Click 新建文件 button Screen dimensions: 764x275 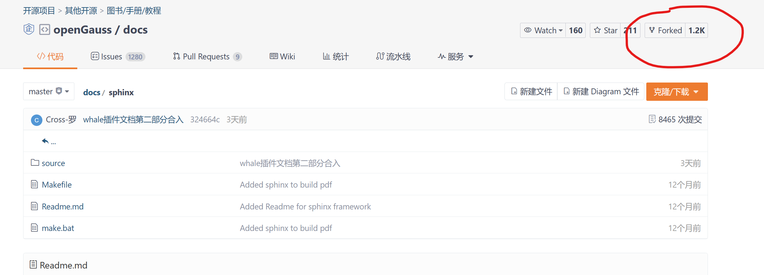(531, 91)
